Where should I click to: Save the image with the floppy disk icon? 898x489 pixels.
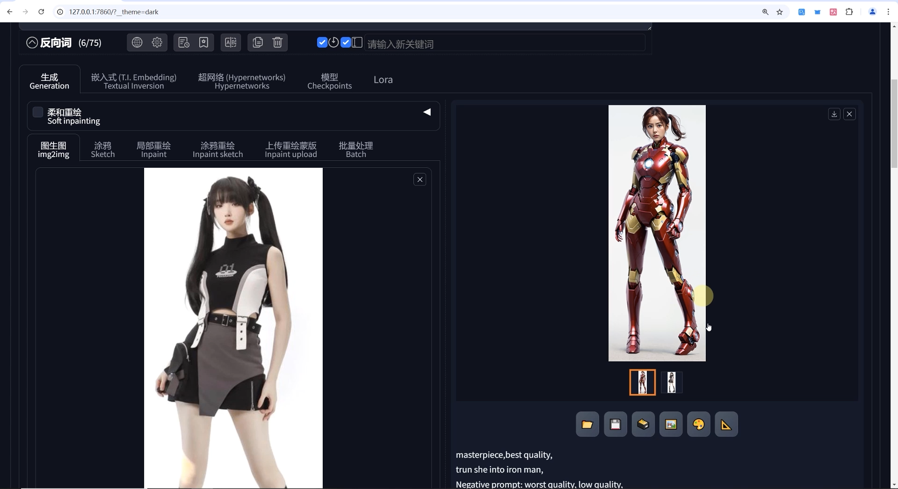[616, 424]
